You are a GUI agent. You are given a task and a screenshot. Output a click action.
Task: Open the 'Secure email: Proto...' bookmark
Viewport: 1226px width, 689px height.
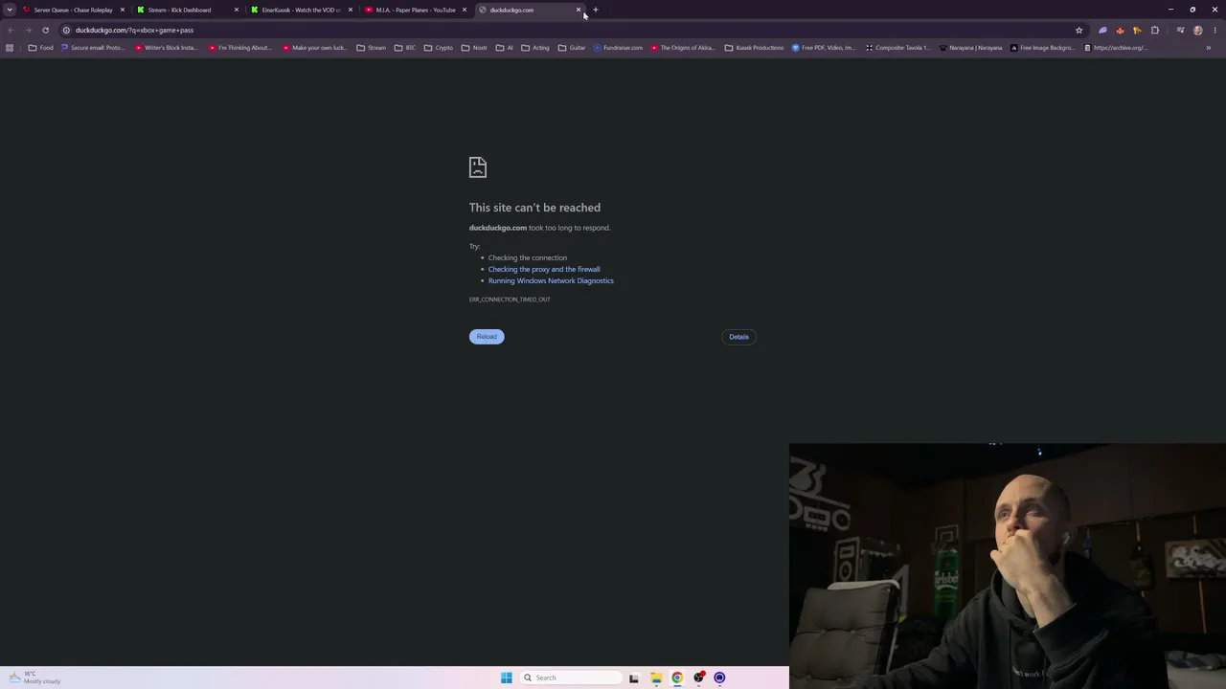[x=93, y=48]
